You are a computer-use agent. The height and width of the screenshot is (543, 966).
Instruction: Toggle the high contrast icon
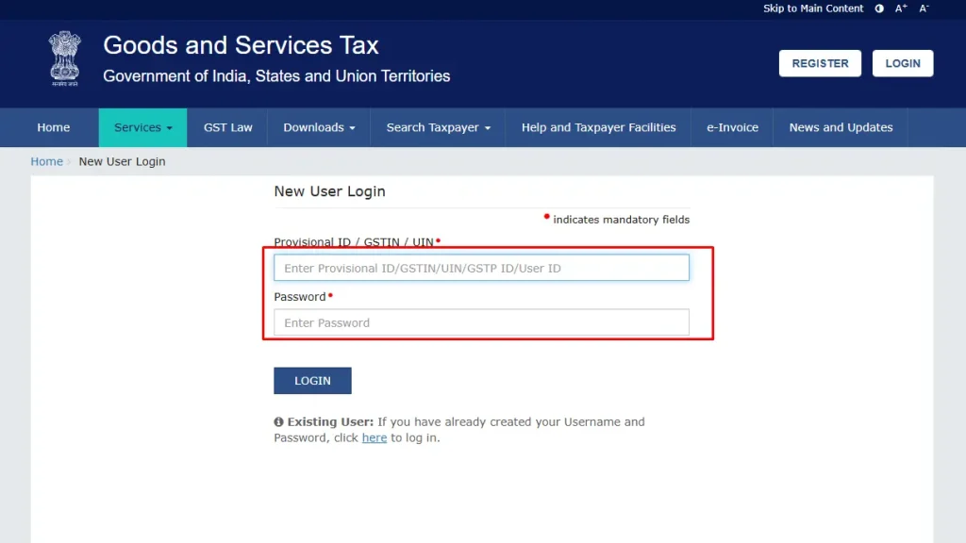tap(879, 8)
